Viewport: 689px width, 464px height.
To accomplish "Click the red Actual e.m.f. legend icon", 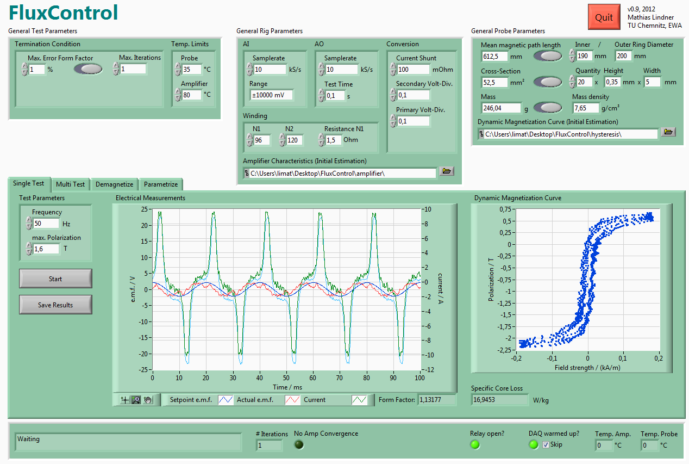I will click(x=293, y=400).
